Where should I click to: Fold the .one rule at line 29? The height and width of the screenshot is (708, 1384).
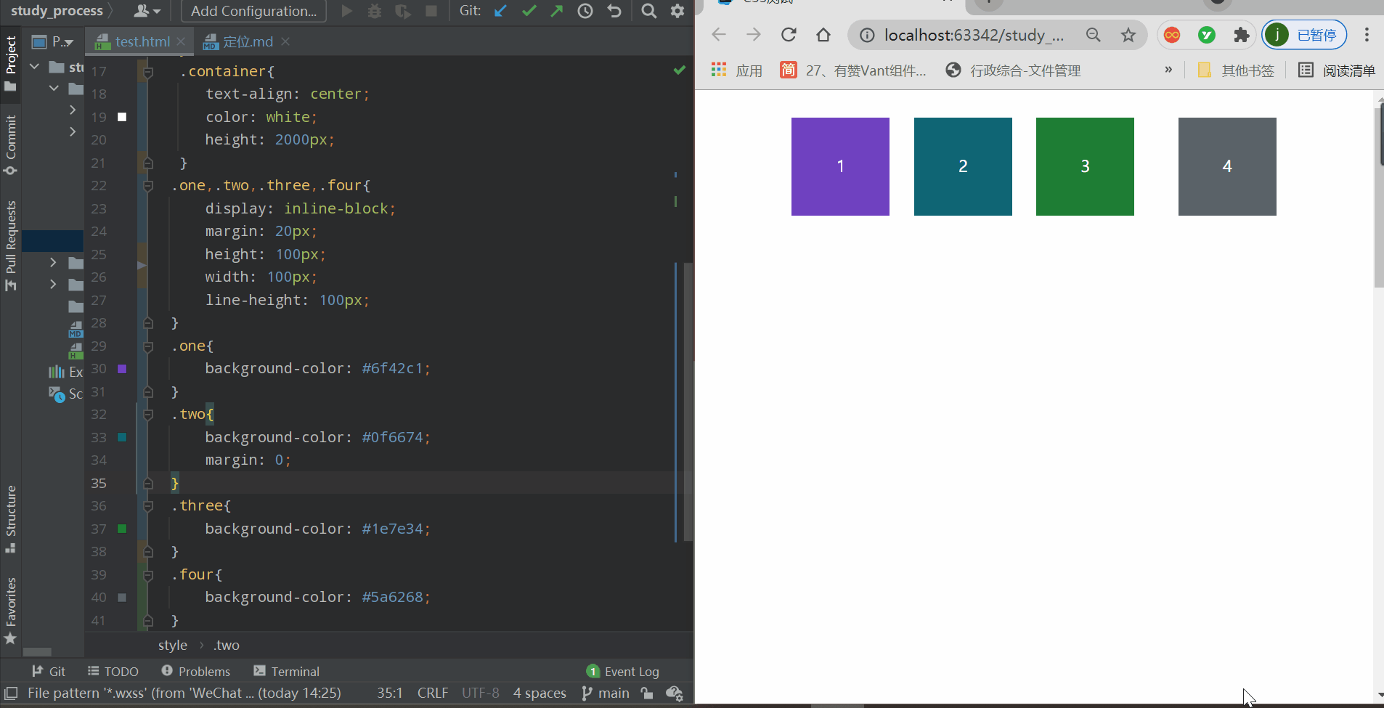[148, 346]
